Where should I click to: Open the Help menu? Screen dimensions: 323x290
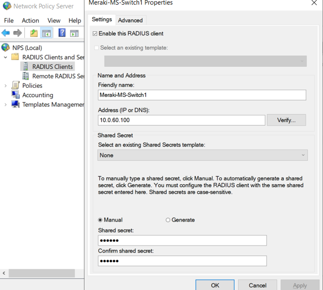(75, 21)
